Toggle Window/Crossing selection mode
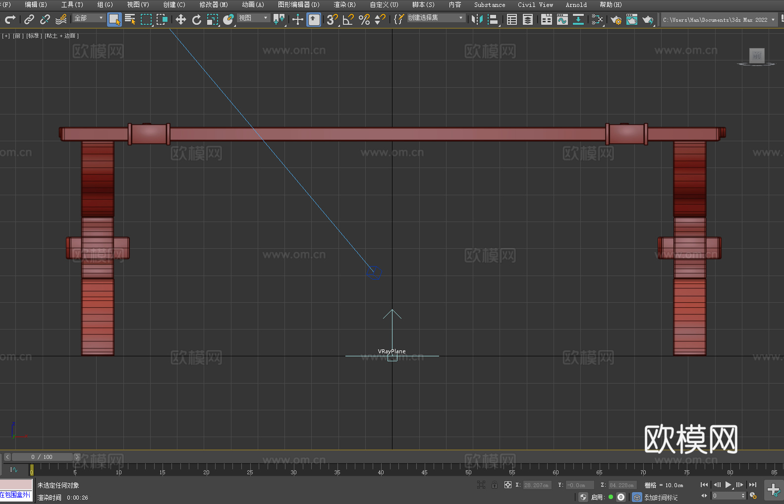The image size is (784, 504). [162, 19]
